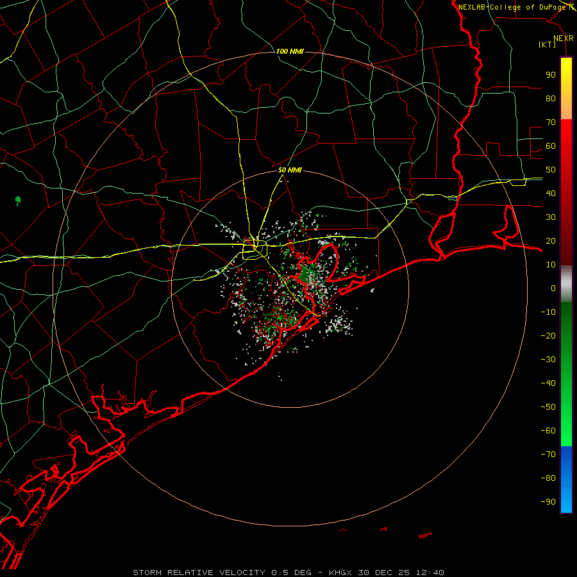
Task: Click the 70 value on velocity scale
Action: 551,122
